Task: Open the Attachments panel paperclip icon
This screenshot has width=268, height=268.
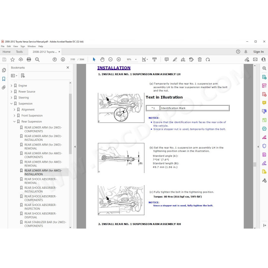Action: click(4, 88)
